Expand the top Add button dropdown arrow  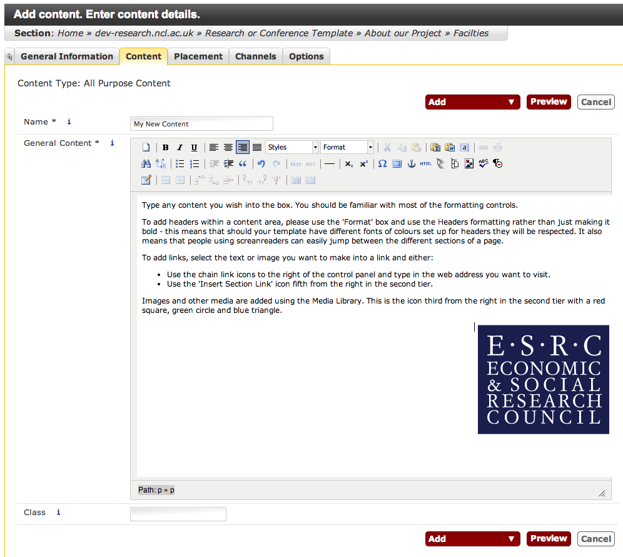click(512, 102)
